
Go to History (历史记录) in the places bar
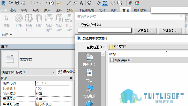(89, 60)
